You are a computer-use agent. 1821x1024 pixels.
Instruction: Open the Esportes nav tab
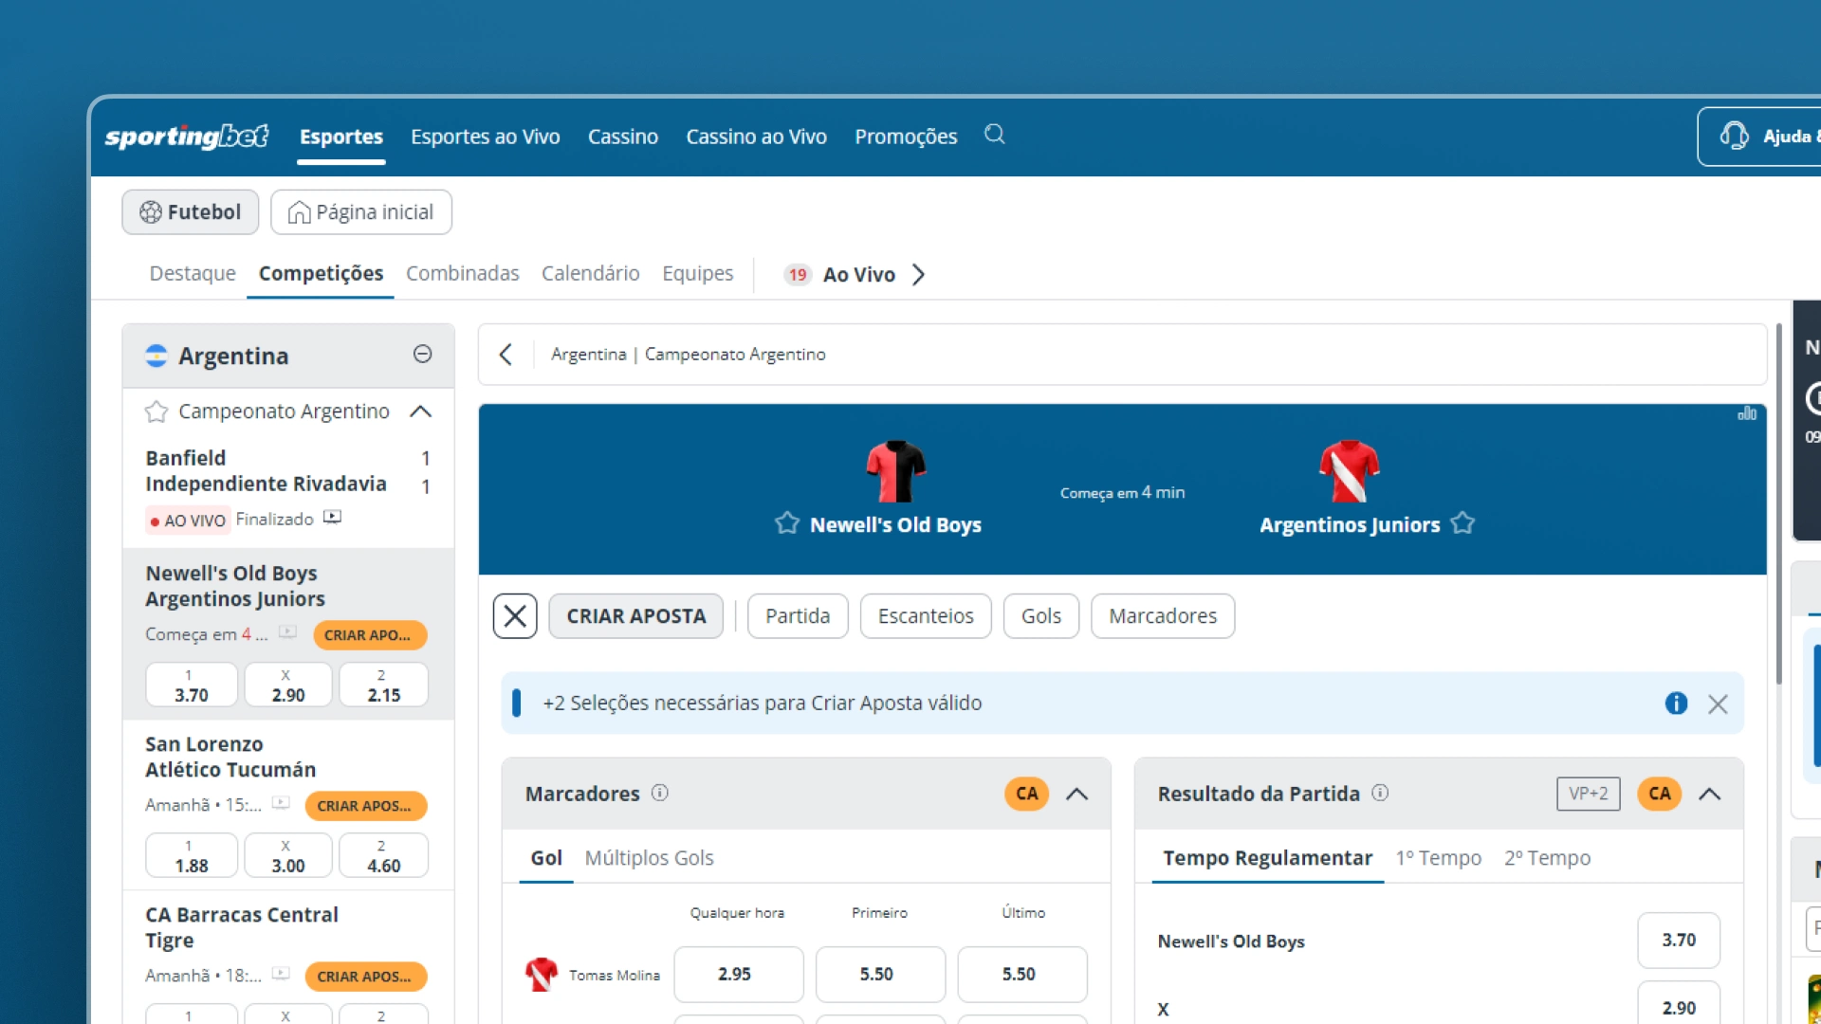click(341, 137)
